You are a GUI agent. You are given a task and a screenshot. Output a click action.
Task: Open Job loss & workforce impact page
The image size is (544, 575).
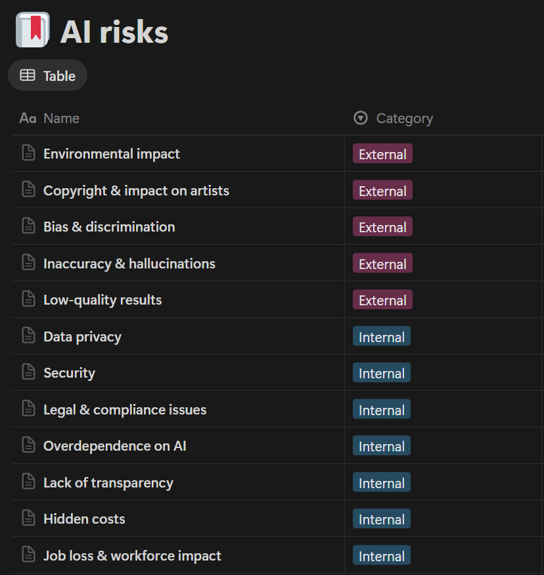[x=132, y=555]
